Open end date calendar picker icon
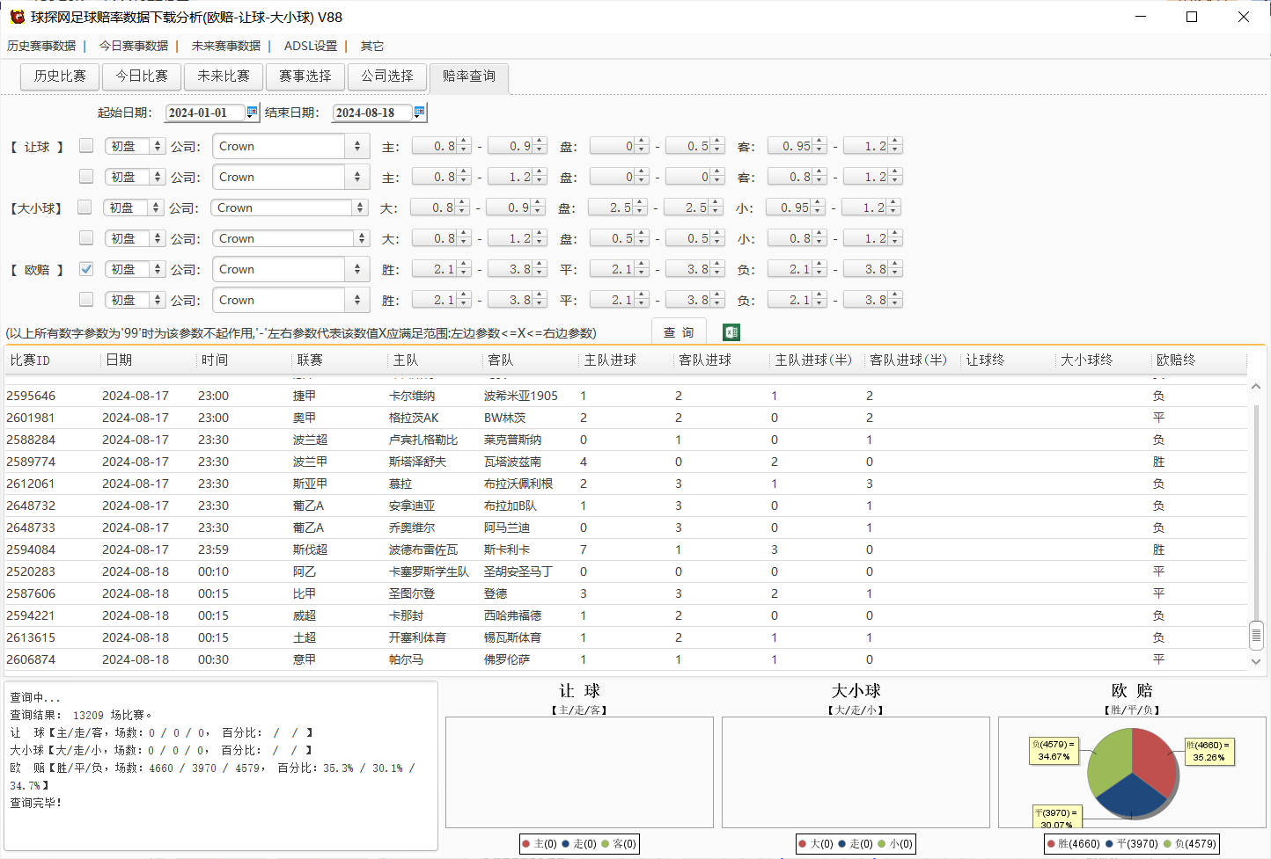The image size is (1271, 859). pyautogui.click(x=419, y=112)
